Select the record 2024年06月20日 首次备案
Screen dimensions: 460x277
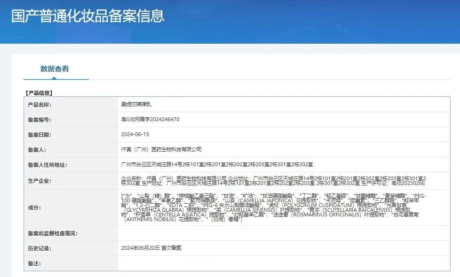(151, 248)
